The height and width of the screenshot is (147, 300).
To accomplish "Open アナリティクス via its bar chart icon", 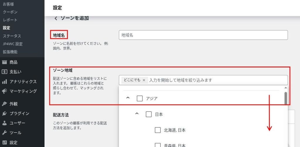I will coord(4,82).
